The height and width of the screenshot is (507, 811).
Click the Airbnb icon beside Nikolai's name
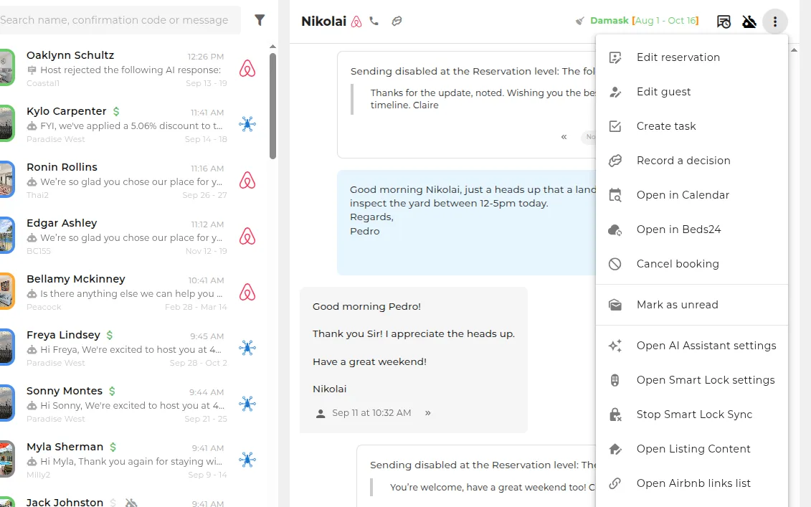[356, 22]
